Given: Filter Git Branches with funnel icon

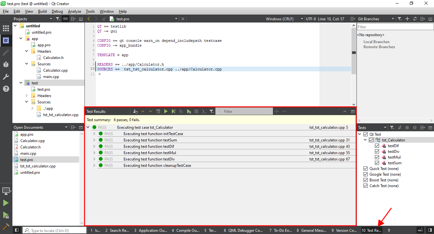Looking at the screenshot, I should click(400, 19).
